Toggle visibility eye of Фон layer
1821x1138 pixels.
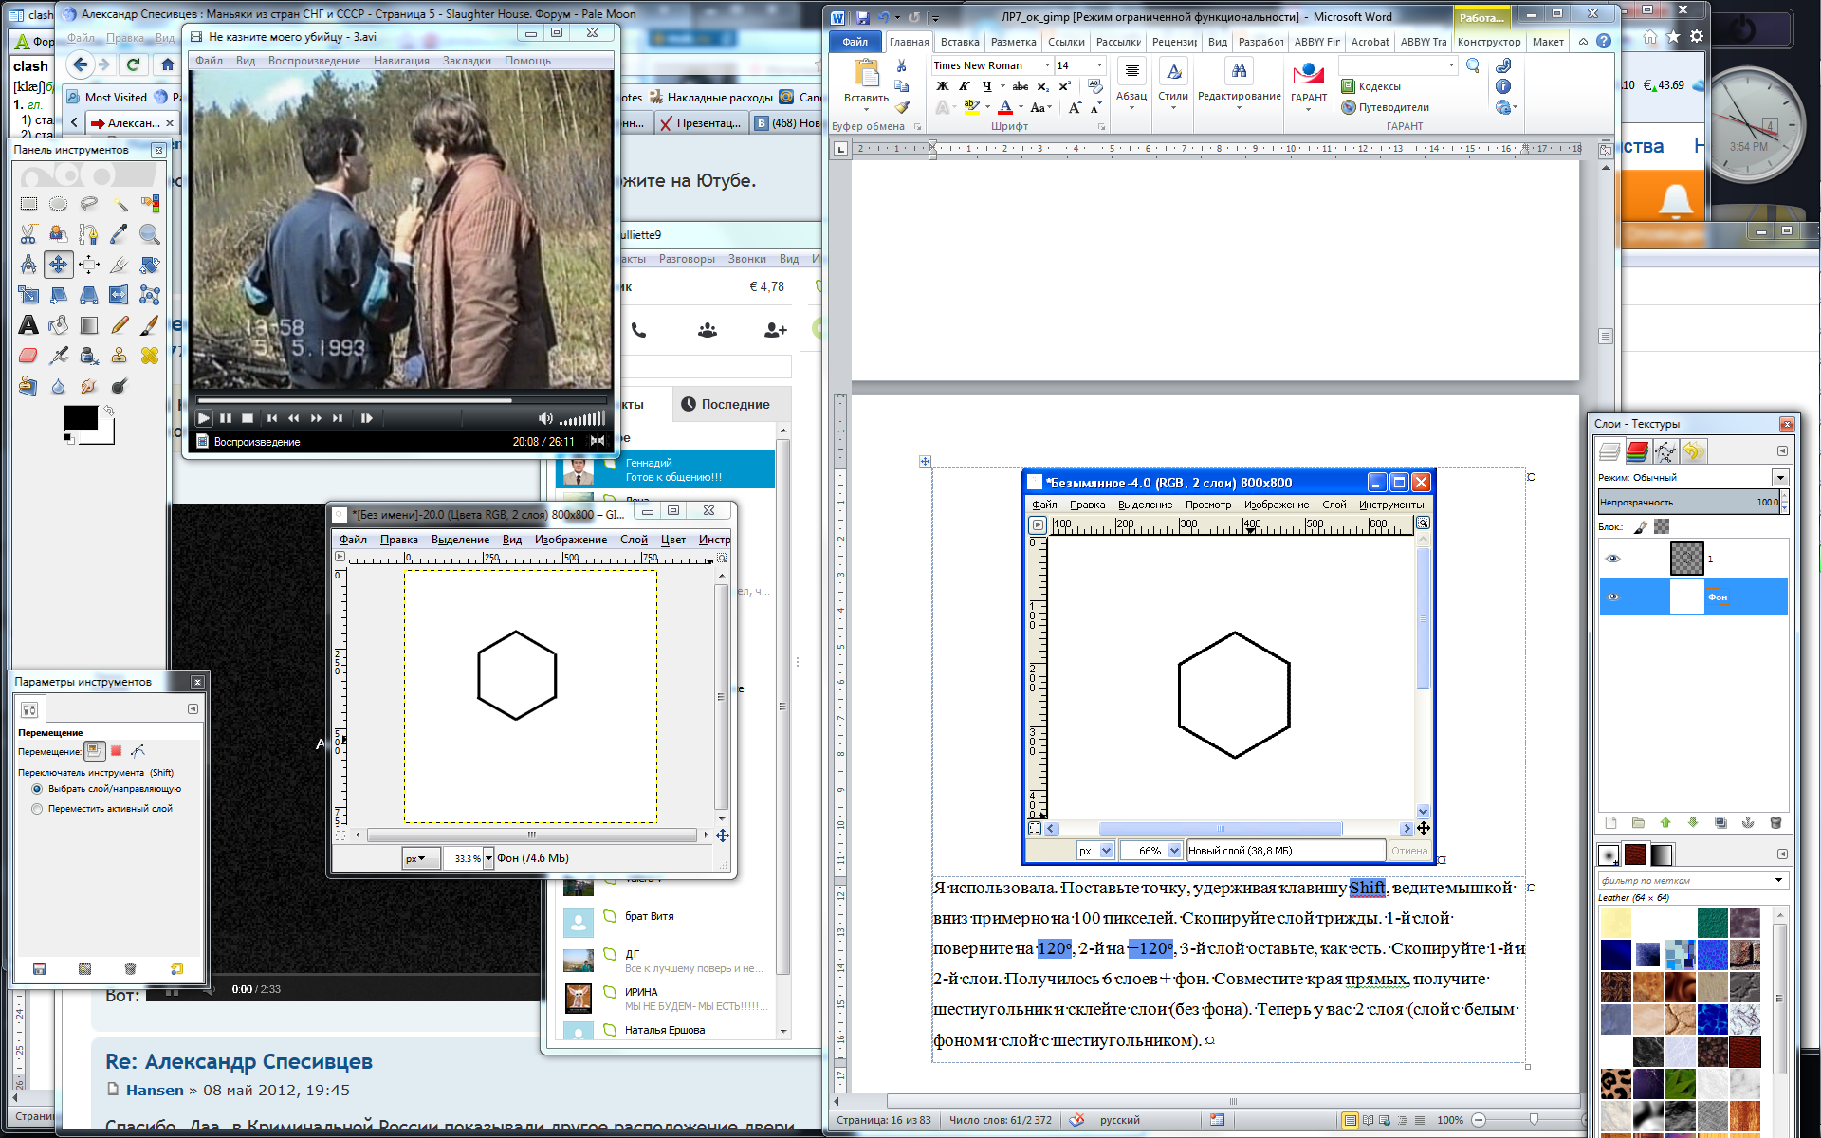click(1613, 597)
